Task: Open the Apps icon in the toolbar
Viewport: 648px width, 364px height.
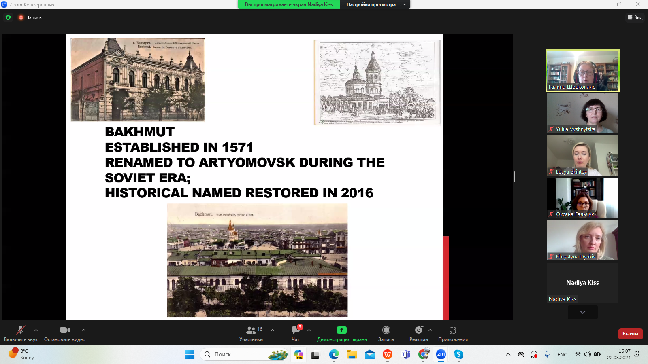Action: [x=453, y=330]
